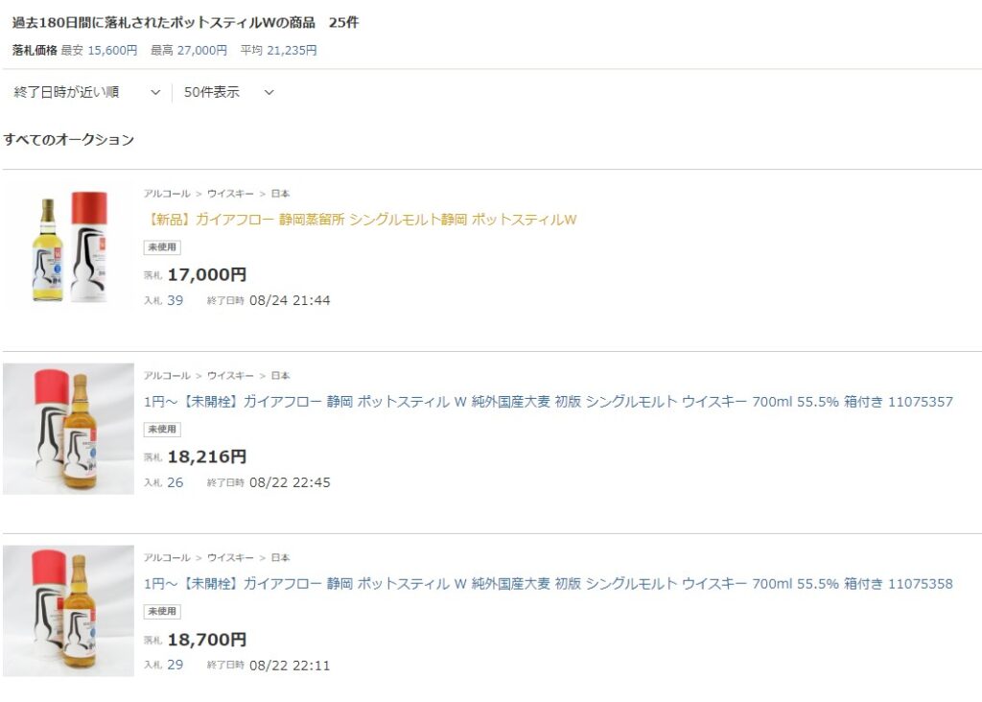Click アルコール breadcrumb in the first listing

(167, 194)
